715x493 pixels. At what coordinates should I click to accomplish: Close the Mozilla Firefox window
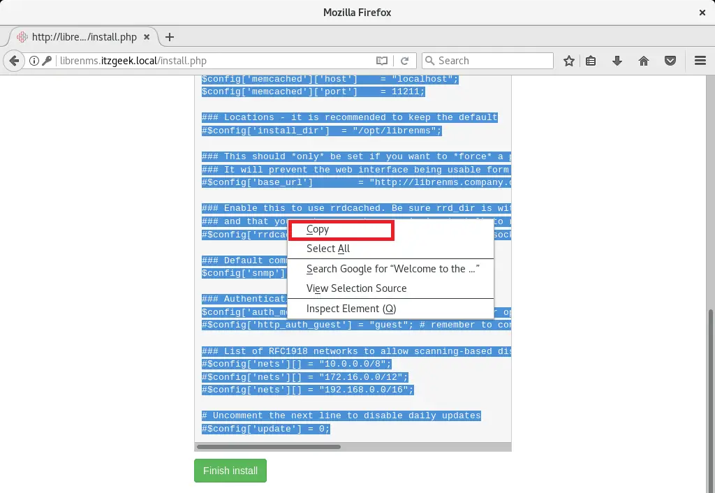702,13
